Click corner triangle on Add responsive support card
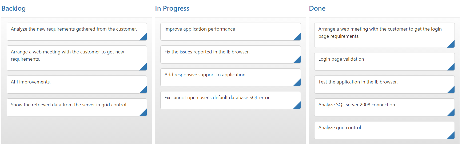462x147 pixels. (x=298, y=83)
